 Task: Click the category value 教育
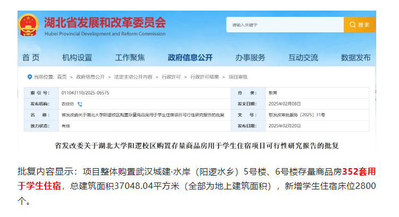coord(273,93)
